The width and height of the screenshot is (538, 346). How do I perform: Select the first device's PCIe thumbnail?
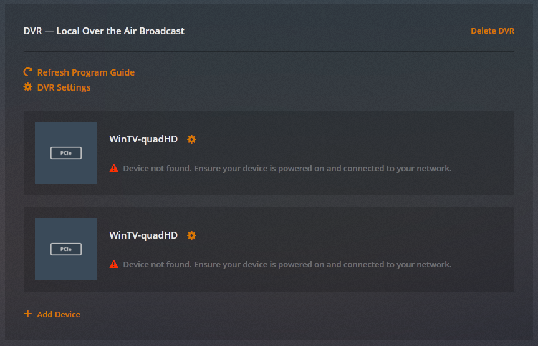[x=66, y=153]
